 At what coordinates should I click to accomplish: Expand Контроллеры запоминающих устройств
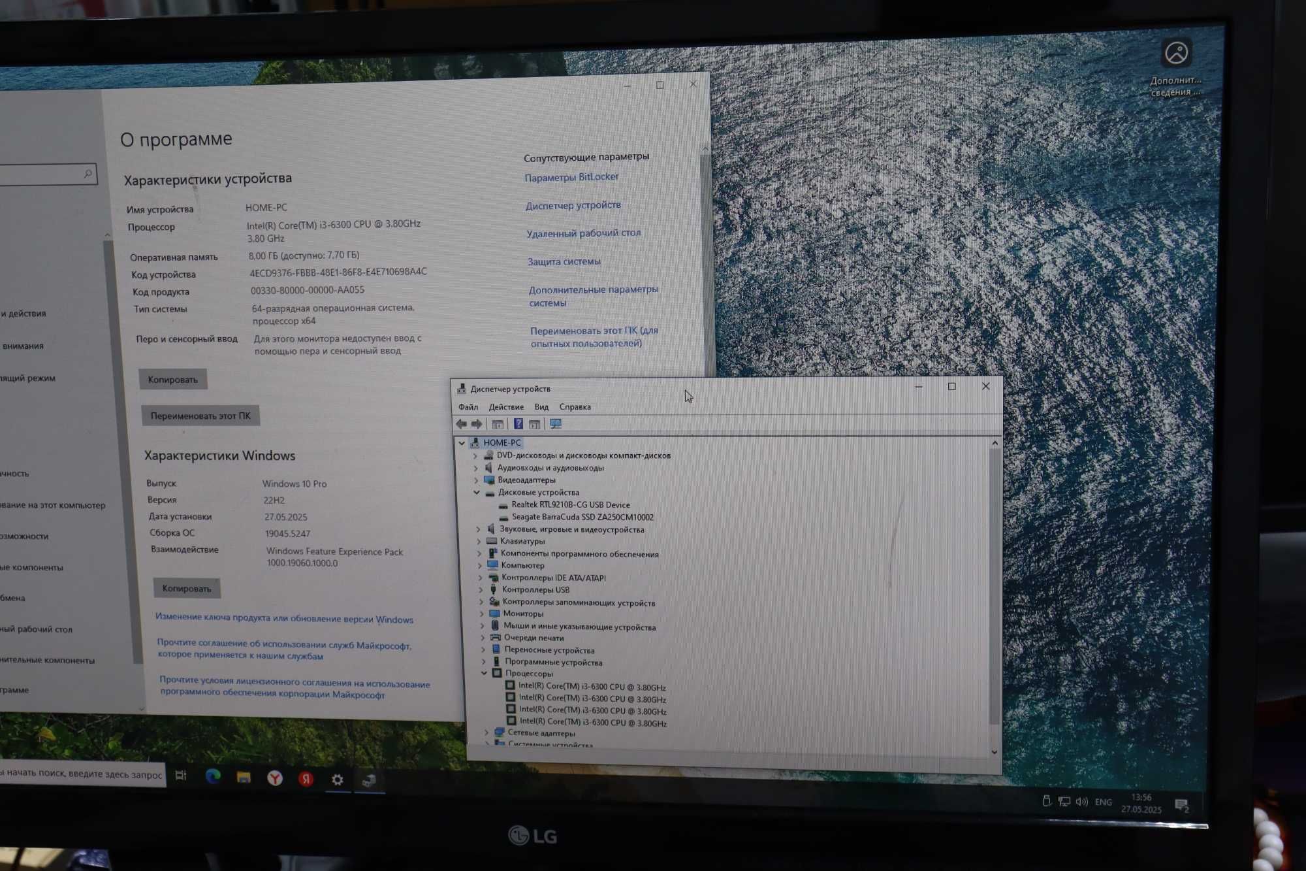[x=481, y=602]
